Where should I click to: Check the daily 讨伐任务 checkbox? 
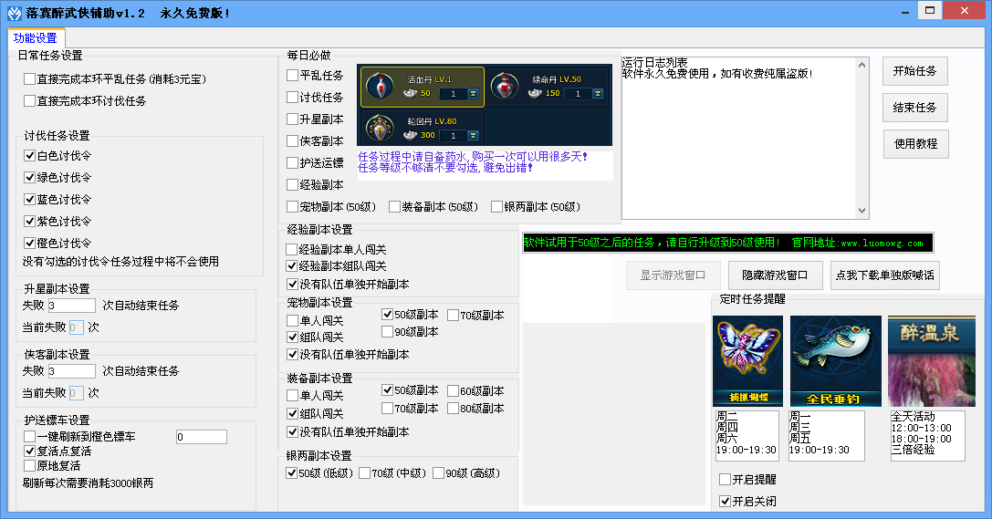292,98
